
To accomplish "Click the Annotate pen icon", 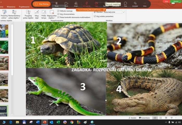I will tap(135, 3).
